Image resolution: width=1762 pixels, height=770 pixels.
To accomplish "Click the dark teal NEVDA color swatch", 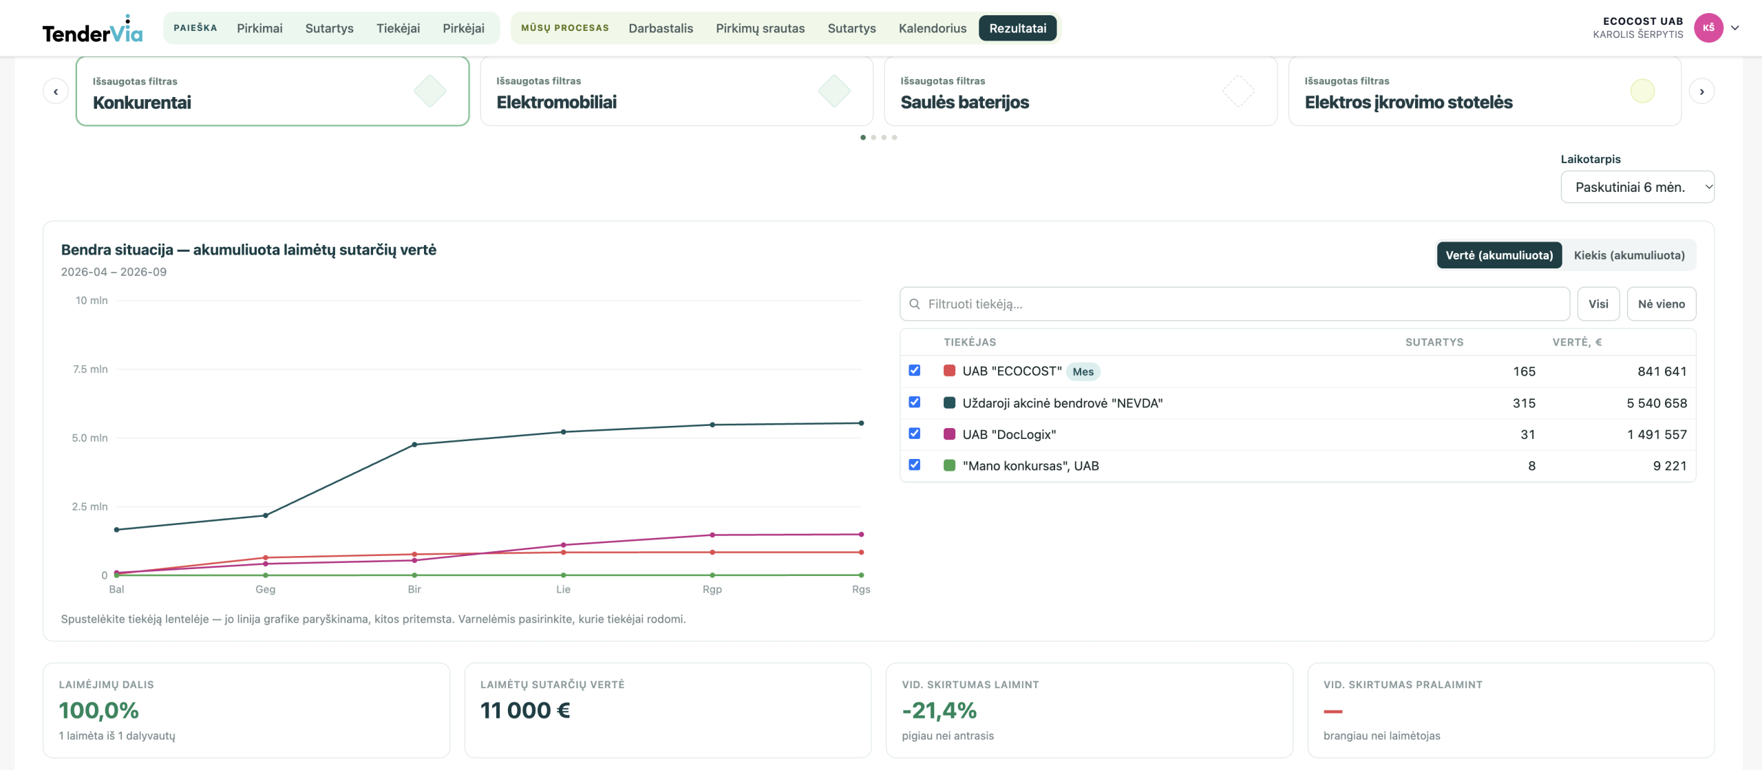I will [x=949, y=403].
